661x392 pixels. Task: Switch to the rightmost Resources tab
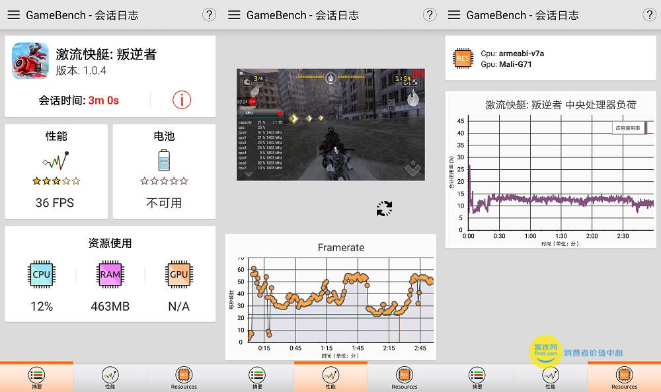pos(624,374)
